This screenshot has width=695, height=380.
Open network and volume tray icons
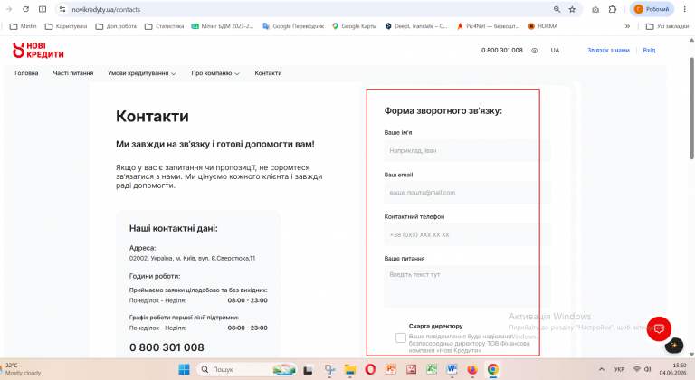[643, 369]
